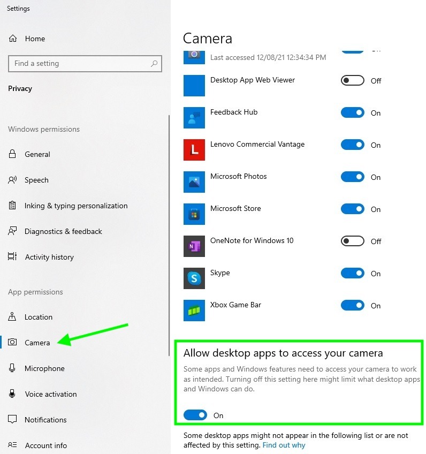Click the Voice activation icon
Image resolution: width=426 pixels, height=454 pixels.
(x=12, y=394)
